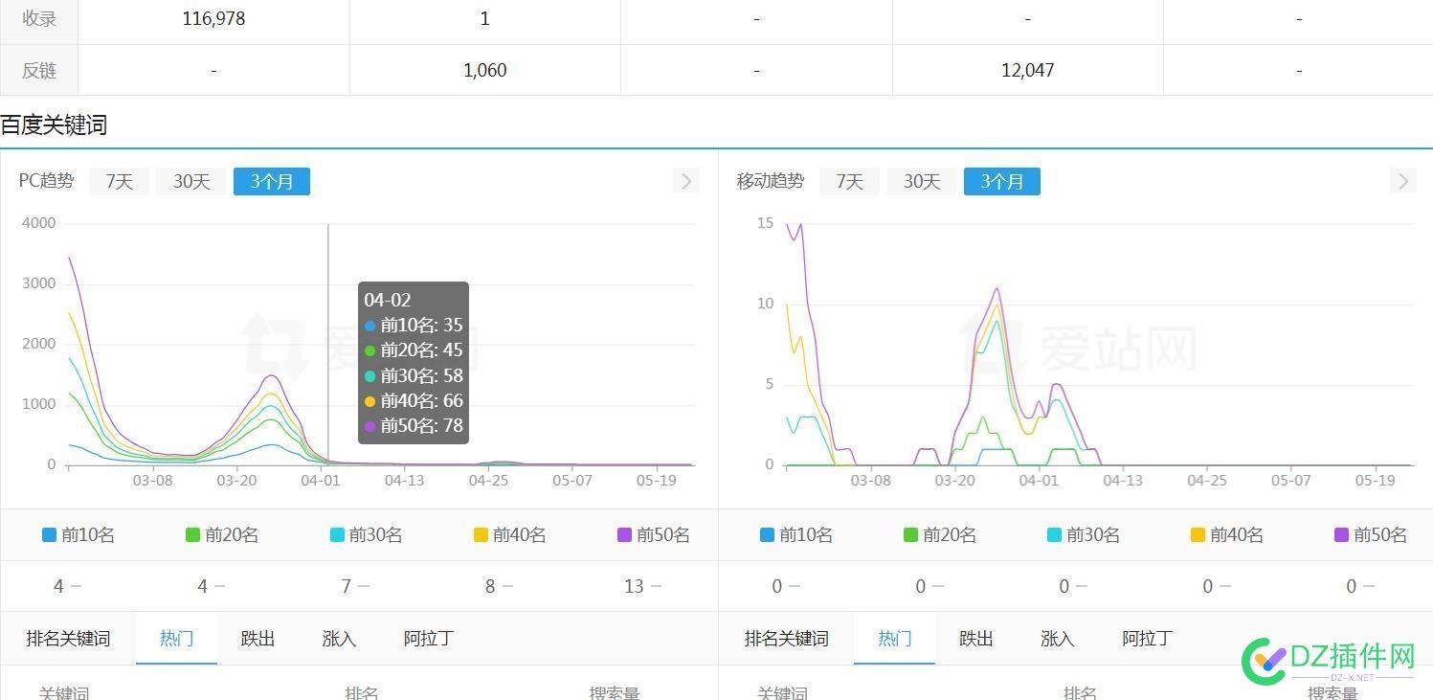Click next arrow in 移动趋势 panel
Viewport: 1433px width, 700px height.
pos(1403,181)
